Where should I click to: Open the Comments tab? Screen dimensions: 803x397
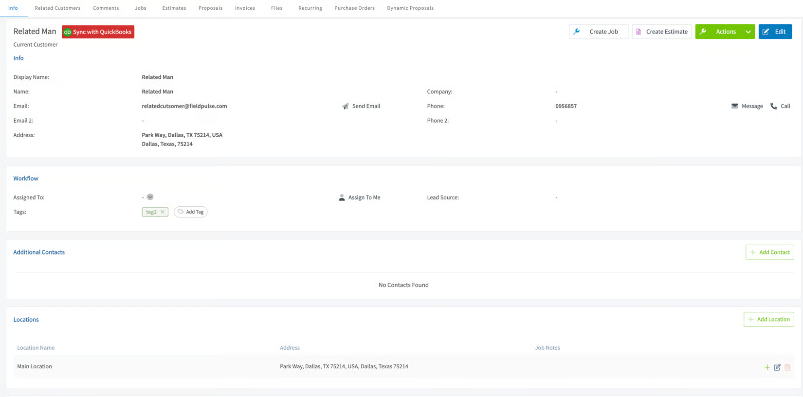pyautogui.click(x=106, y=8)
